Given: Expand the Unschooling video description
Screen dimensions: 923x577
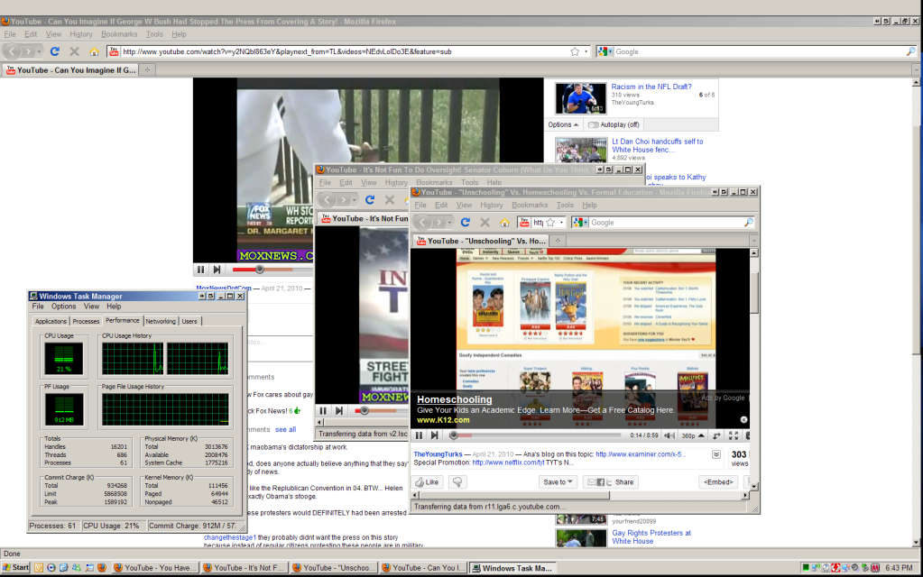Looking at the screenshot, I should [x=715, y=454].
